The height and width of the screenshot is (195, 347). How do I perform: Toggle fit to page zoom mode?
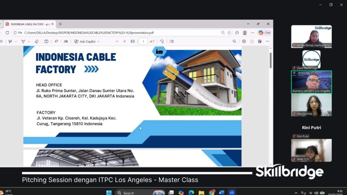coord(132,41)
